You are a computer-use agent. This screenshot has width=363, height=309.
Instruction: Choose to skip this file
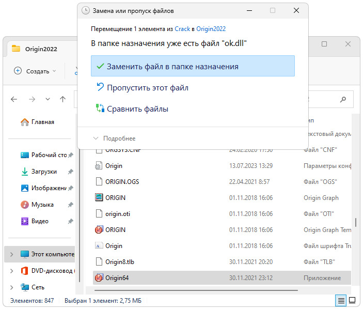[148, 88]
